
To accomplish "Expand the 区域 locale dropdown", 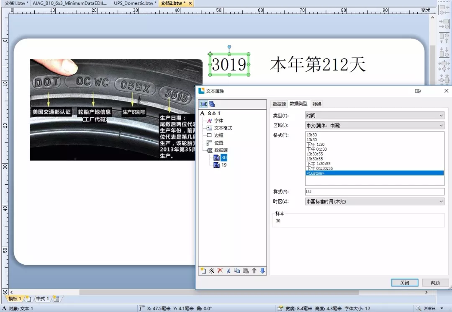I will [x=375, y=126].
